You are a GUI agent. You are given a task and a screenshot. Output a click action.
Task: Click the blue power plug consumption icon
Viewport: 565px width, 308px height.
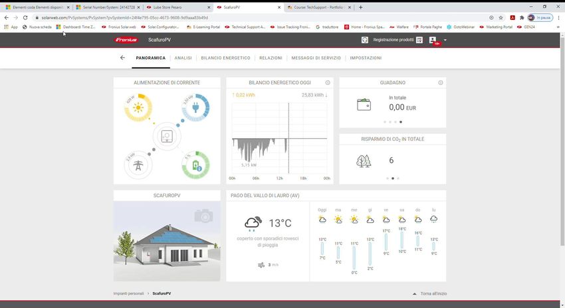click(196, 108)
